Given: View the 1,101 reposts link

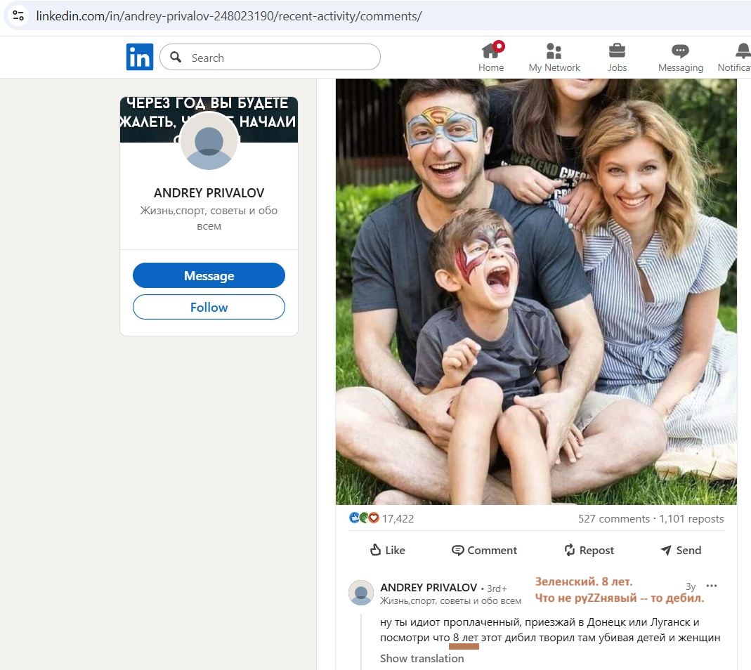Looking at the screenshot, I should (x=691, y=519).
